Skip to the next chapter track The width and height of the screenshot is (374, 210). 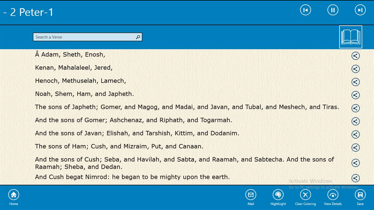(x=360, y=10)
